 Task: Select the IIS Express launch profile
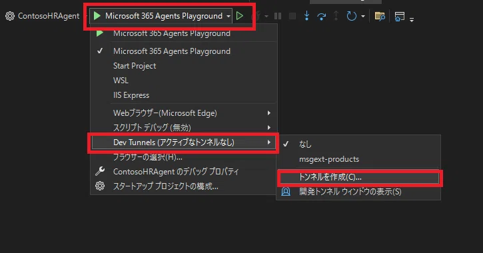tap(184, 95)
